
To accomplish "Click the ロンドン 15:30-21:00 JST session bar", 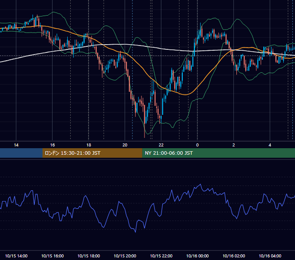I will tap(92, 153).
